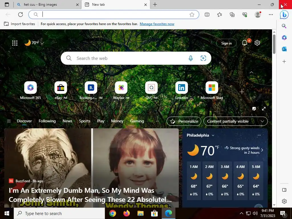The width and height of the screenshot is (292, 219).
Task: Expand the 70°F weather dropdown
Action: [x=42, y=43]
